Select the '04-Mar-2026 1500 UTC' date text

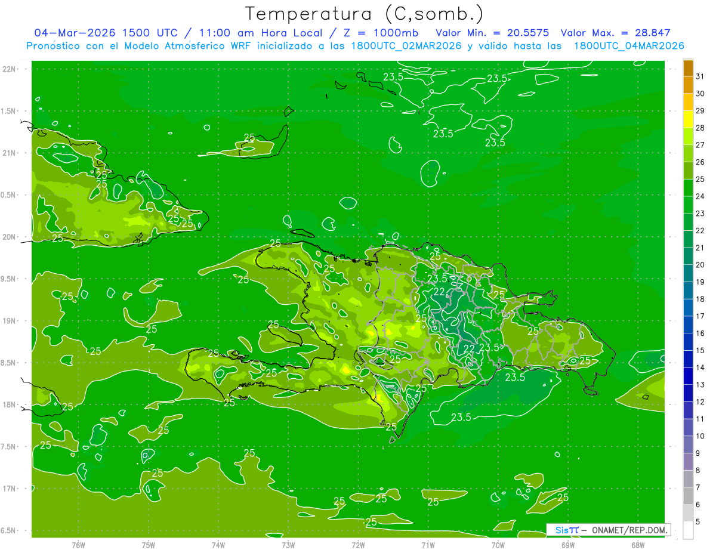pos(106,33)
